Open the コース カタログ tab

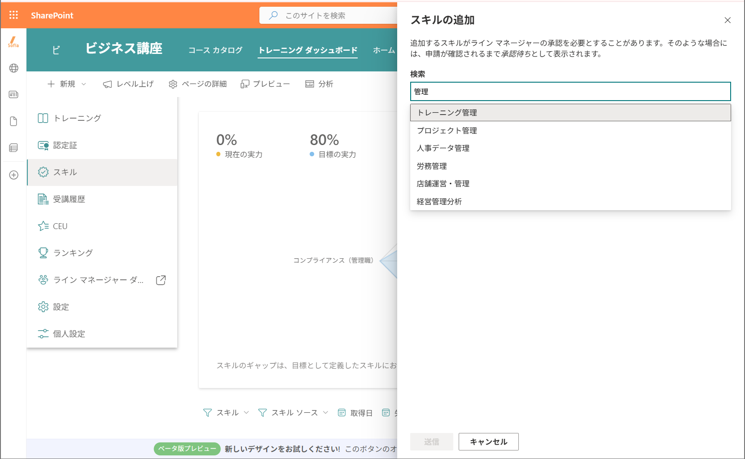coord(215,50)
